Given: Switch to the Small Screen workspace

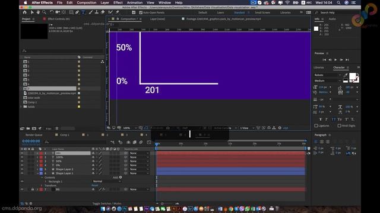Looking at the screenshot, I should 262,12.
